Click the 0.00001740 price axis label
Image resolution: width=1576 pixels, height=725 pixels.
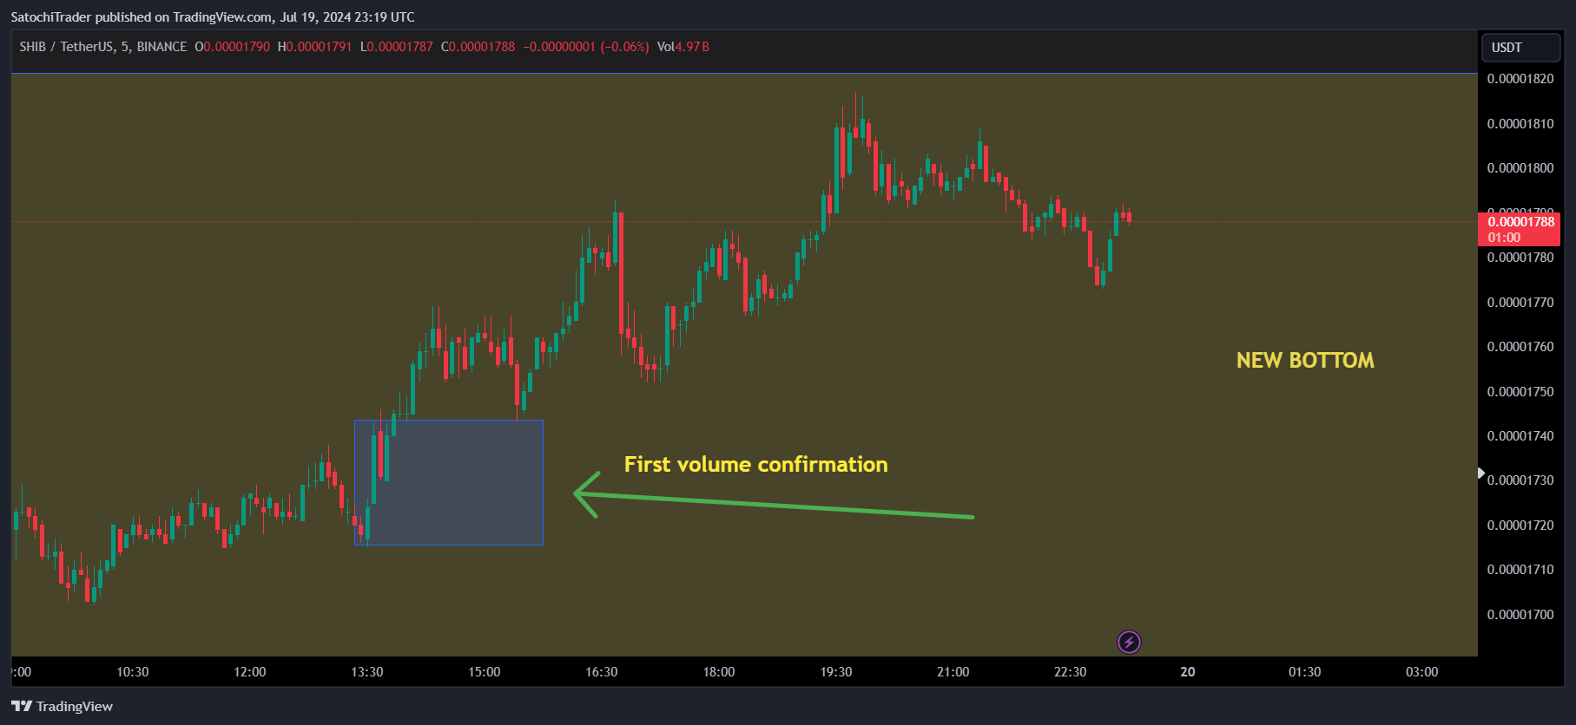click(1520, 436)
